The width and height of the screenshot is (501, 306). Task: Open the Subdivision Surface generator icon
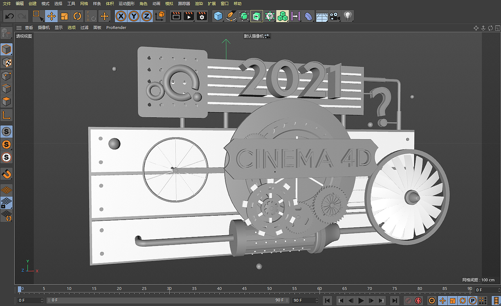click(x=244, y=16)
